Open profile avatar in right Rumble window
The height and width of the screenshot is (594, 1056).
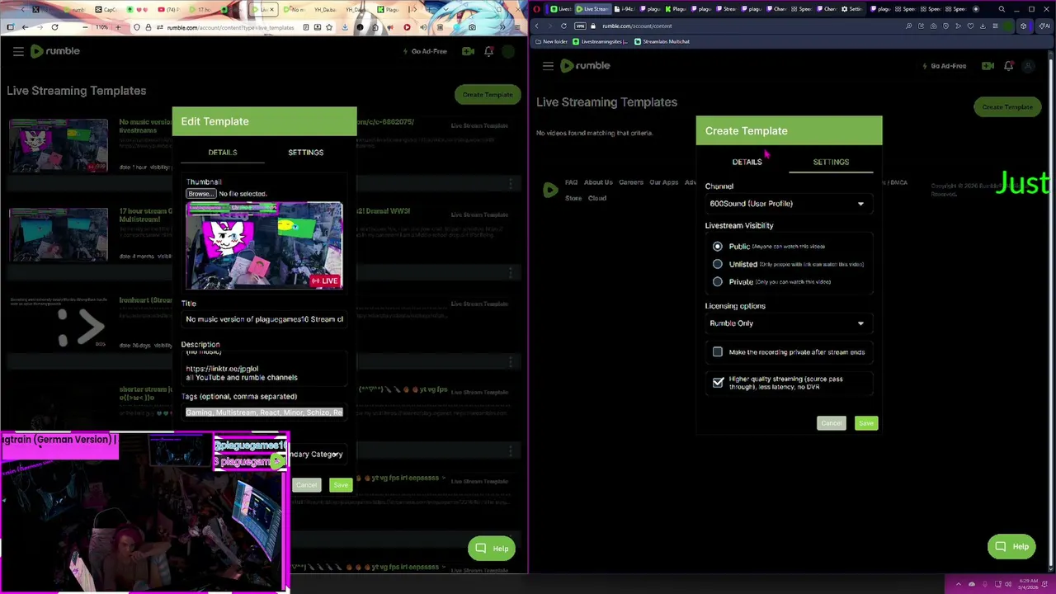click(x=1028, y=66)
